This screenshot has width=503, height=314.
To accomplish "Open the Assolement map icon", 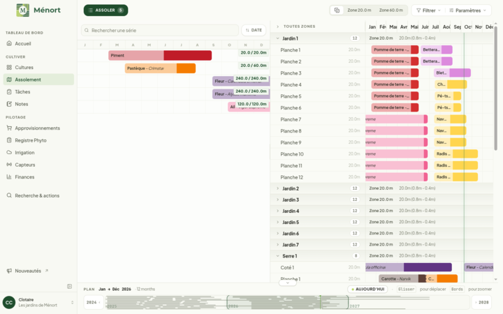I will point(9,80).
